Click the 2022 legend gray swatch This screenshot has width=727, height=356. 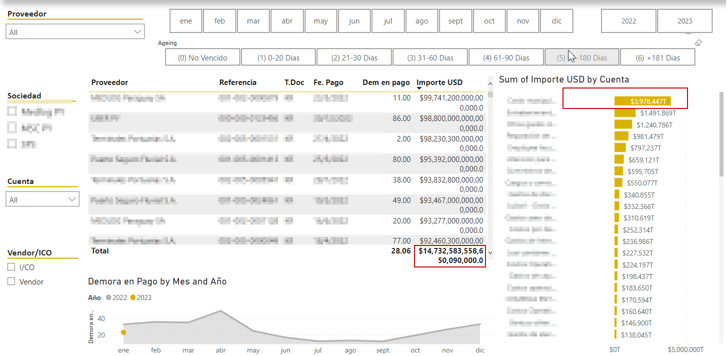[108, 297]
